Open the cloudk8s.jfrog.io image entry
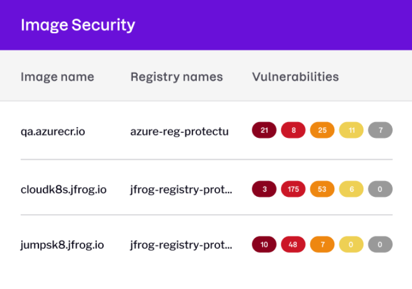 point(64,189)
